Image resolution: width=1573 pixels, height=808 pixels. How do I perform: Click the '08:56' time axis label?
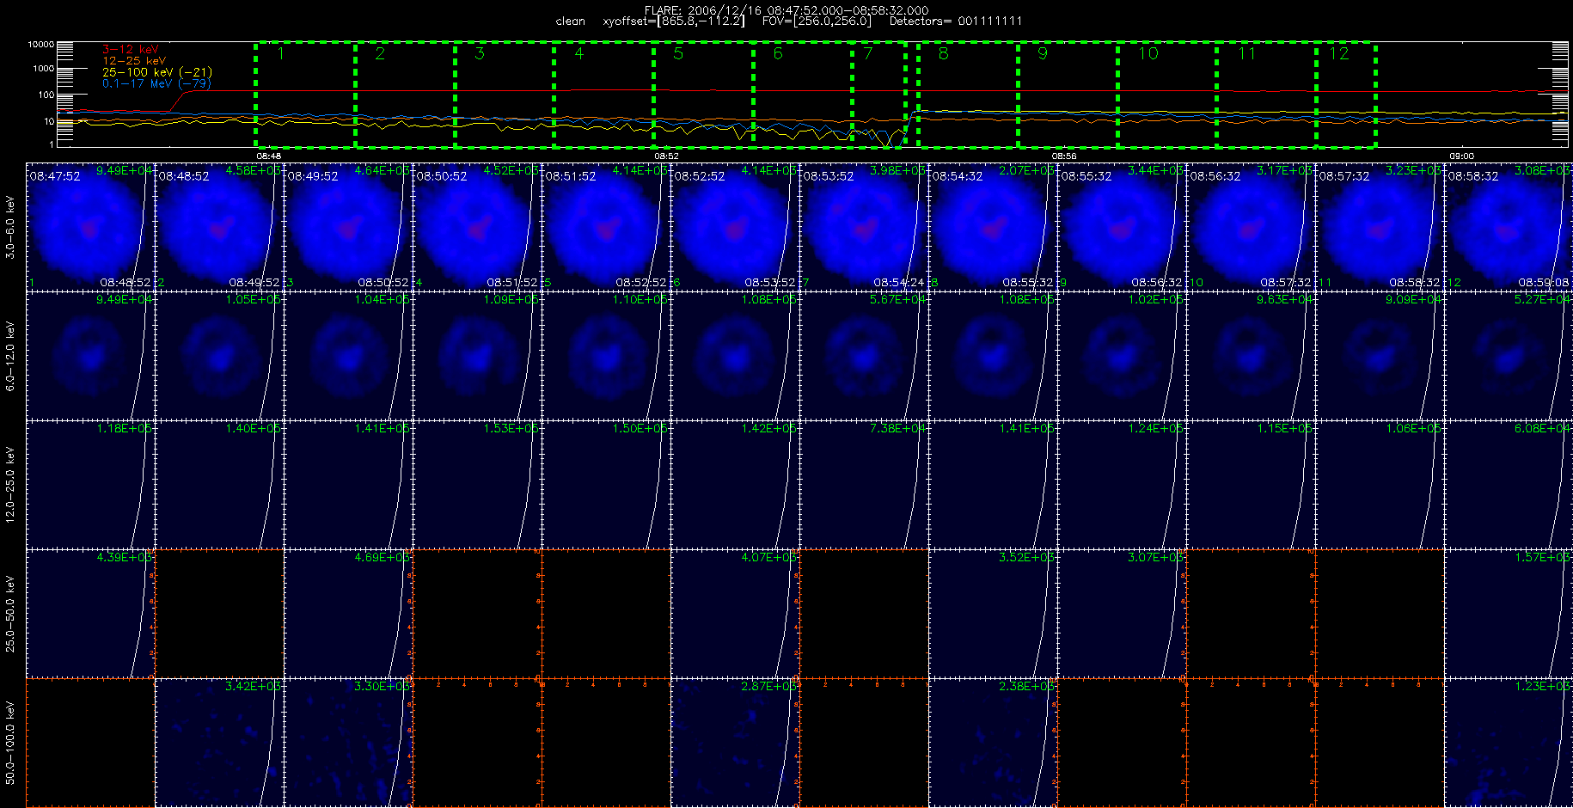click(1064, 156)
